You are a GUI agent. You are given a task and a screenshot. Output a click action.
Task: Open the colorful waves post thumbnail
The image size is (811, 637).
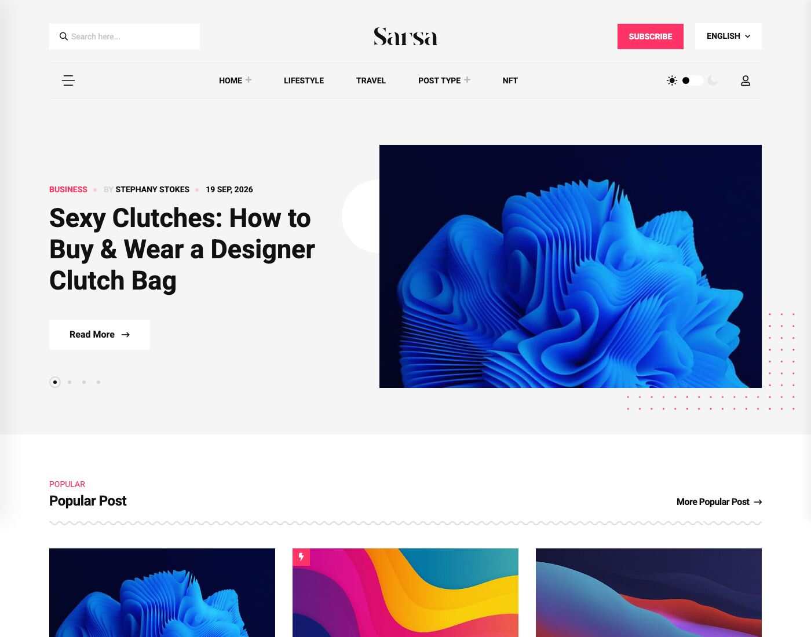tap(405, 592)
